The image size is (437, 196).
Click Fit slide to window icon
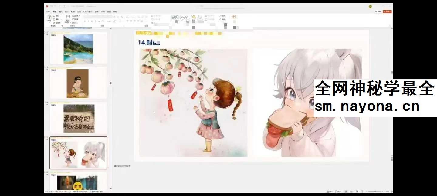point(391,191)
